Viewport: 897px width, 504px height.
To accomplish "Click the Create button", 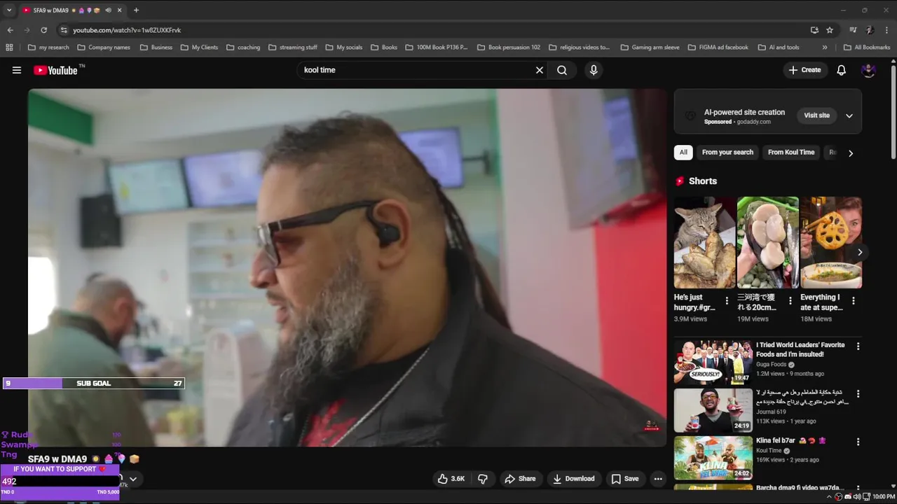I will point(804,70).
